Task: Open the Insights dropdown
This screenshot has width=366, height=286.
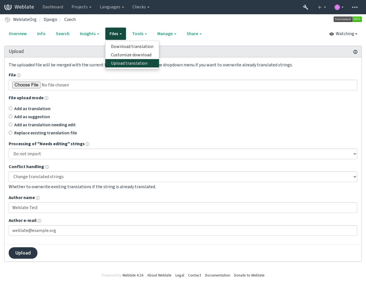Action: coord(89,34)
